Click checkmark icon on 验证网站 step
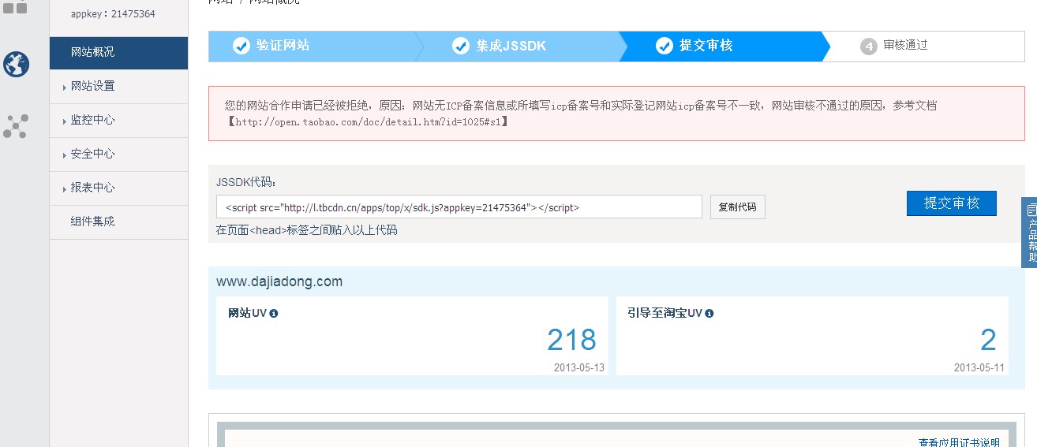This screenshot has width=1037, height=447. (x=241, y=46)
